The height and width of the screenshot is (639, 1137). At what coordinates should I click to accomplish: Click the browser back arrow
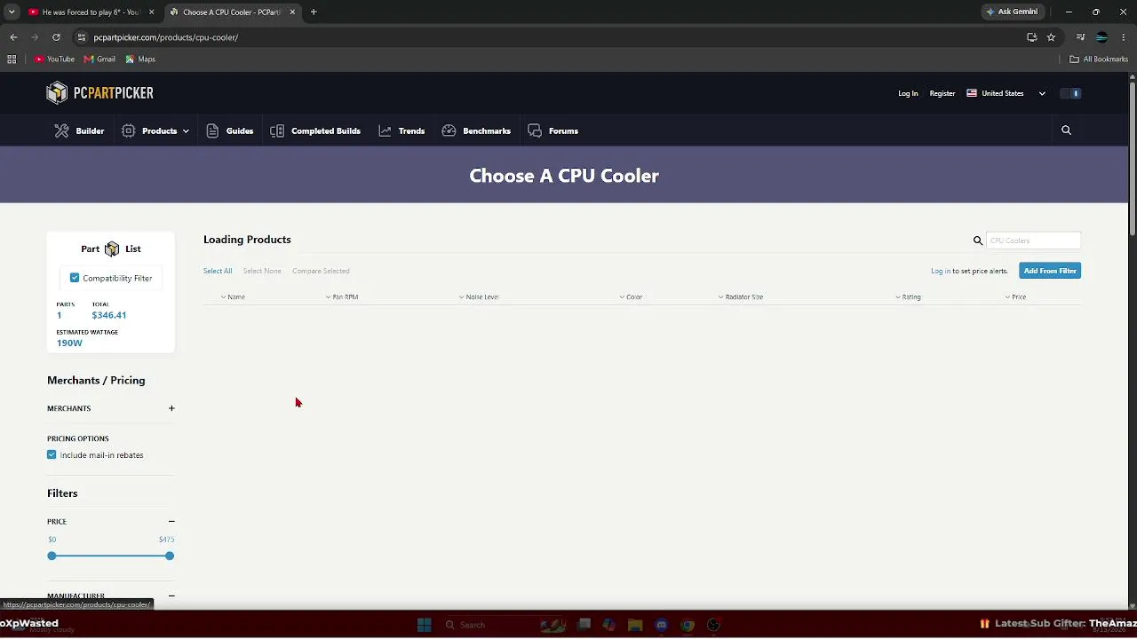(13, 37)
